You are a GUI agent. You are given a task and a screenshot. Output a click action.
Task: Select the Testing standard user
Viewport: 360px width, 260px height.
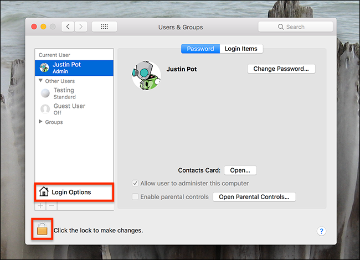[x=63, y=93]
